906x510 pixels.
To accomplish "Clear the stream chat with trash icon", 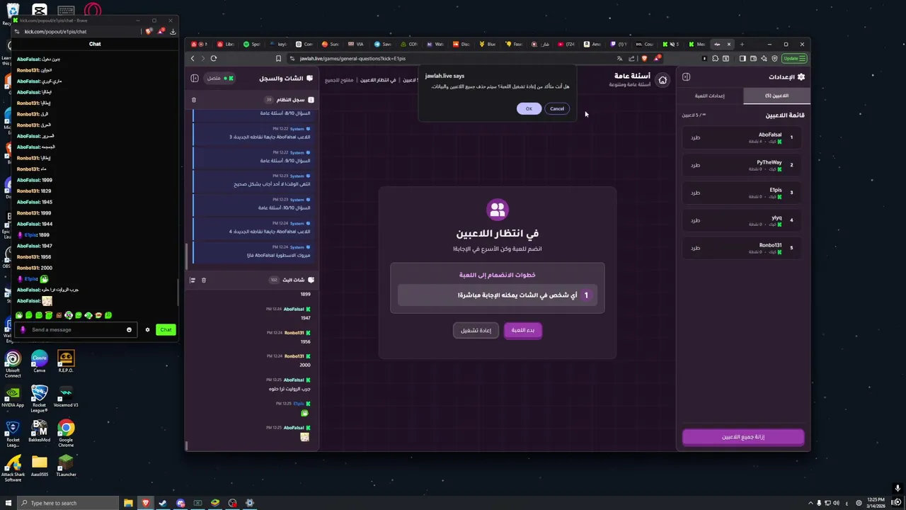I will 204,280.
